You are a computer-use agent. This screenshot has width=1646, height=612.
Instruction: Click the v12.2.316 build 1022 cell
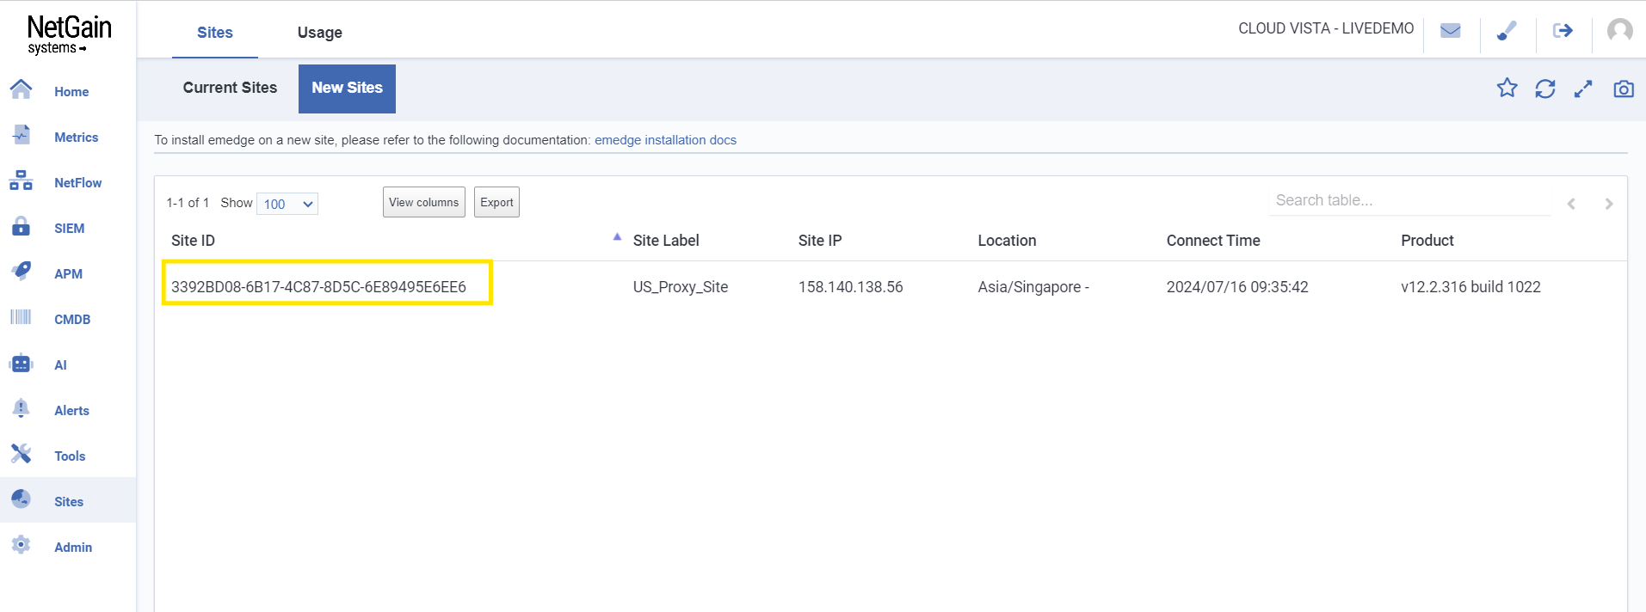(x=1470, y=287)
